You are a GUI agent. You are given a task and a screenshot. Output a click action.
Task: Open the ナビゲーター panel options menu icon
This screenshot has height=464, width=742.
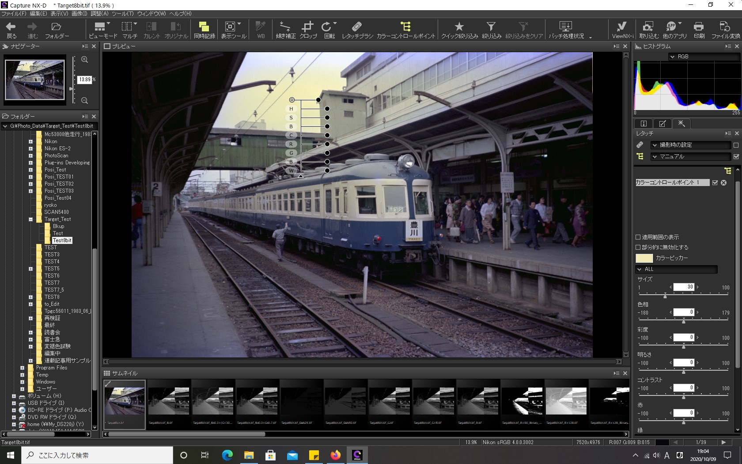pos(85,46)
